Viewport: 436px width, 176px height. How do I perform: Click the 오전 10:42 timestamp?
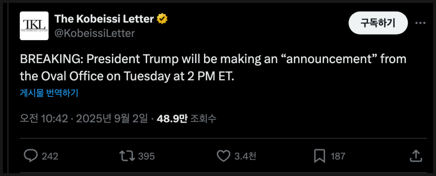pyautogui.click(x=44, y=119)
